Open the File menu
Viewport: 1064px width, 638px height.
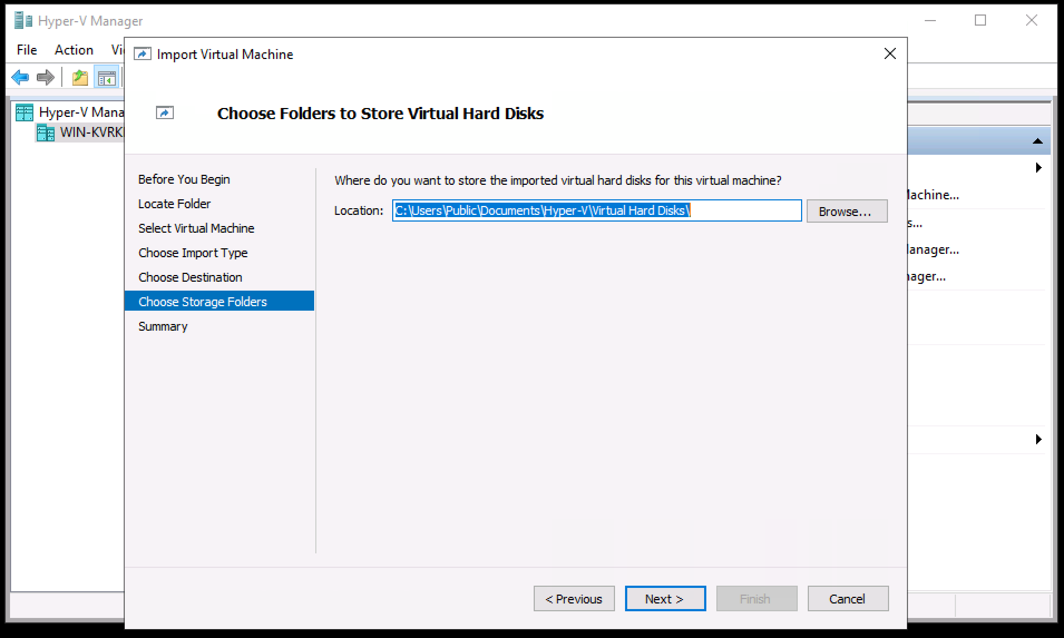pyautogui.click(x=26, y=50)
